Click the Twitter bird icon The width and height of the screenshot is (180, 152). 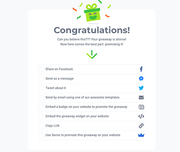pyautogui.click(x=141, y=88)
